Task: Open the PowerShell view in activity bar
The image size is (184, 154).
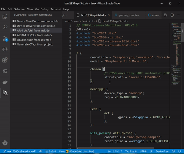Action: coord(5,71)
